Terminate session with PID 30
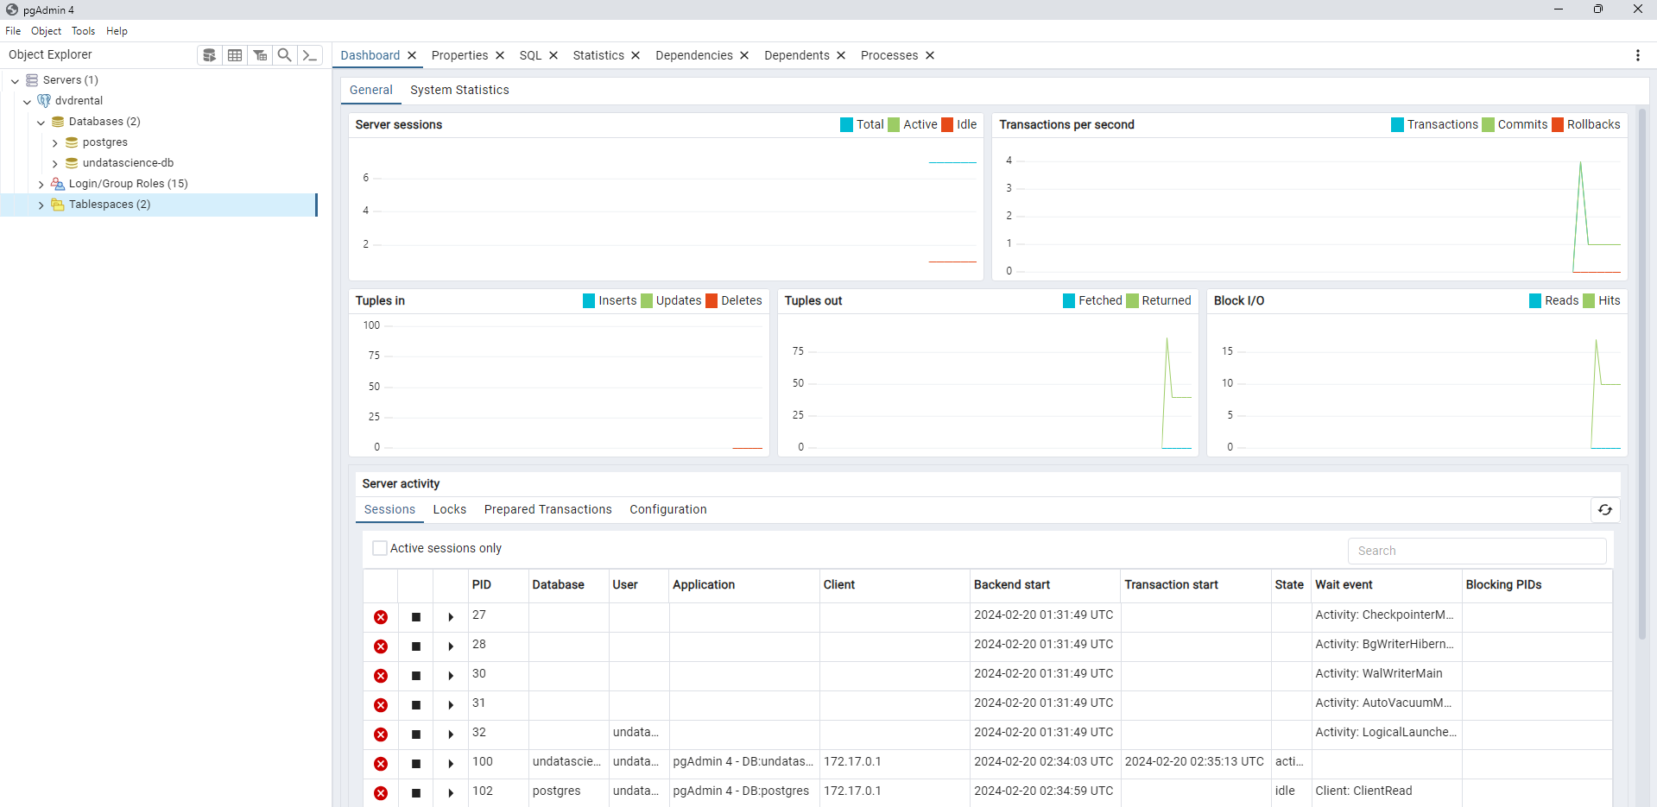This screenshot has height=807, width=1657. [x=381, y=676]
